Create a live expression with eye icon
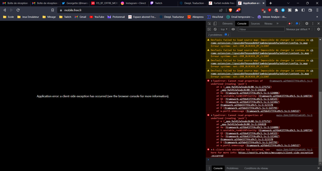 point(233,29)
